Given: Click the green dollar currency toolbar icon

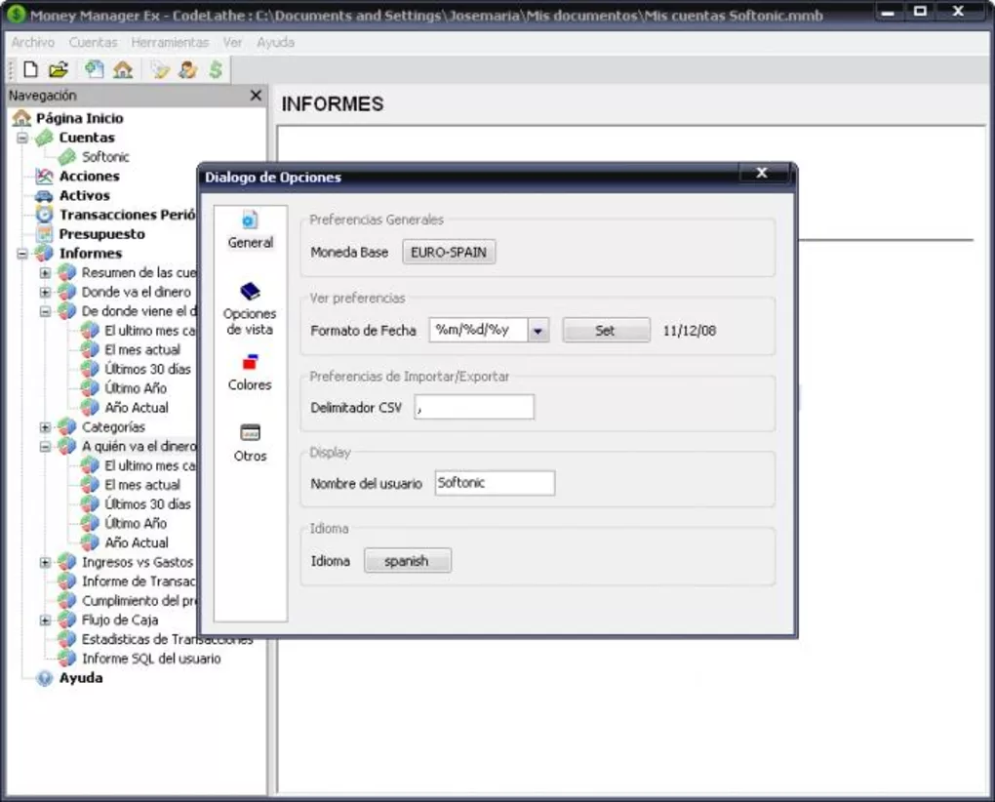Looking at the screenshot, I should [216, 69].
